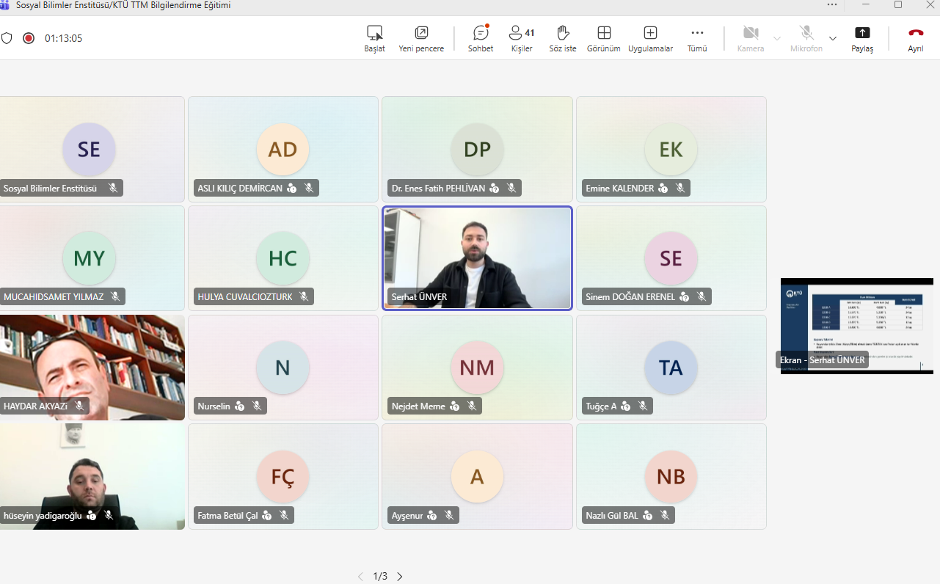Select Serhat ÜNVER's video tile

pyautogui.click(x=477, y=258)
